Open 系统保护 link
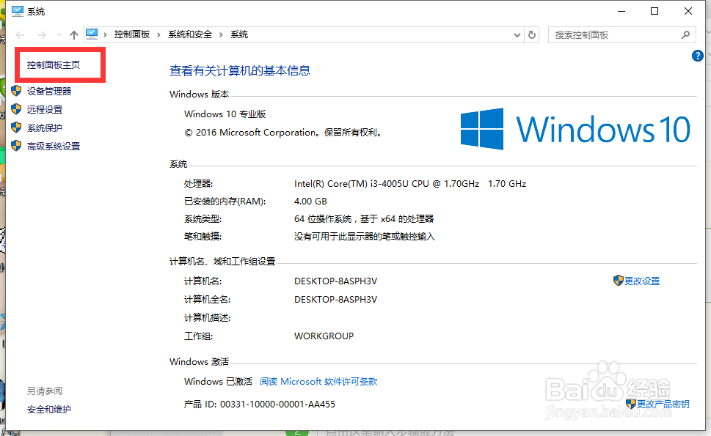 click(x=45, y=128)
